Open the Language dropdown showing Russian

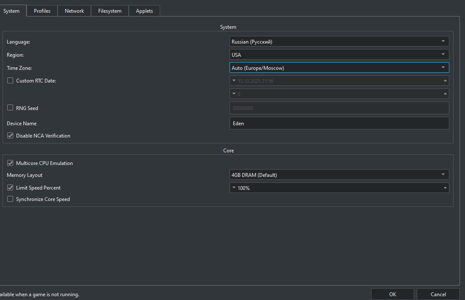[x=339, y=41]
